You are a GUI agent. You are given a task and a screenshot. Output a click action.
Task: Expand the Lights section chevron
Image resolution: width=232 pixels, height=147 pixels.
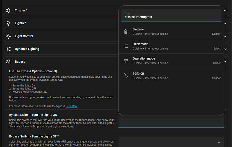225,23
